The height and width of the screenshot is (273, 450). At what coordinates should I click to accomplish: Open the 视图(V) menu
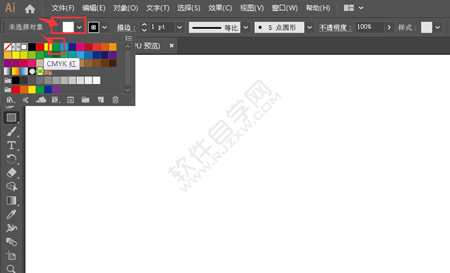coord(252,8)
